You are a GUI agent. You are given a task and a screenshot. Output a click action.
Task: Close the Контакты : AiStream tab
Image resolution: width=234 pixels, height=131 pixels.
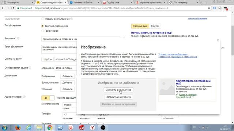coord(98,3)
